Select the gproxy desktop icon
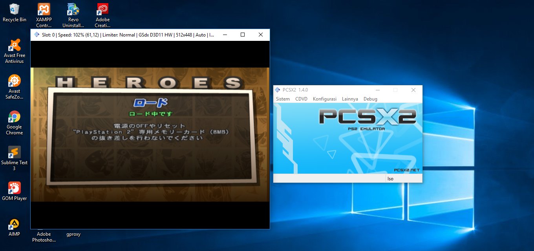Image resolution: width=534 pixels, height=251 pixels. (x=73, y=234)
